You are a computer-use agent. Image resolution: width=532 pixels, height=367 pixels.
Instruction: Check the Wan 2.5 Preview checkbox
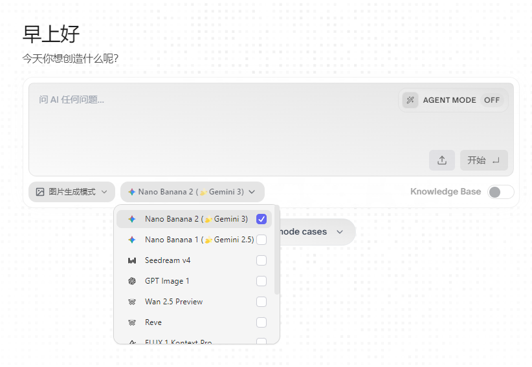(261, 302)
